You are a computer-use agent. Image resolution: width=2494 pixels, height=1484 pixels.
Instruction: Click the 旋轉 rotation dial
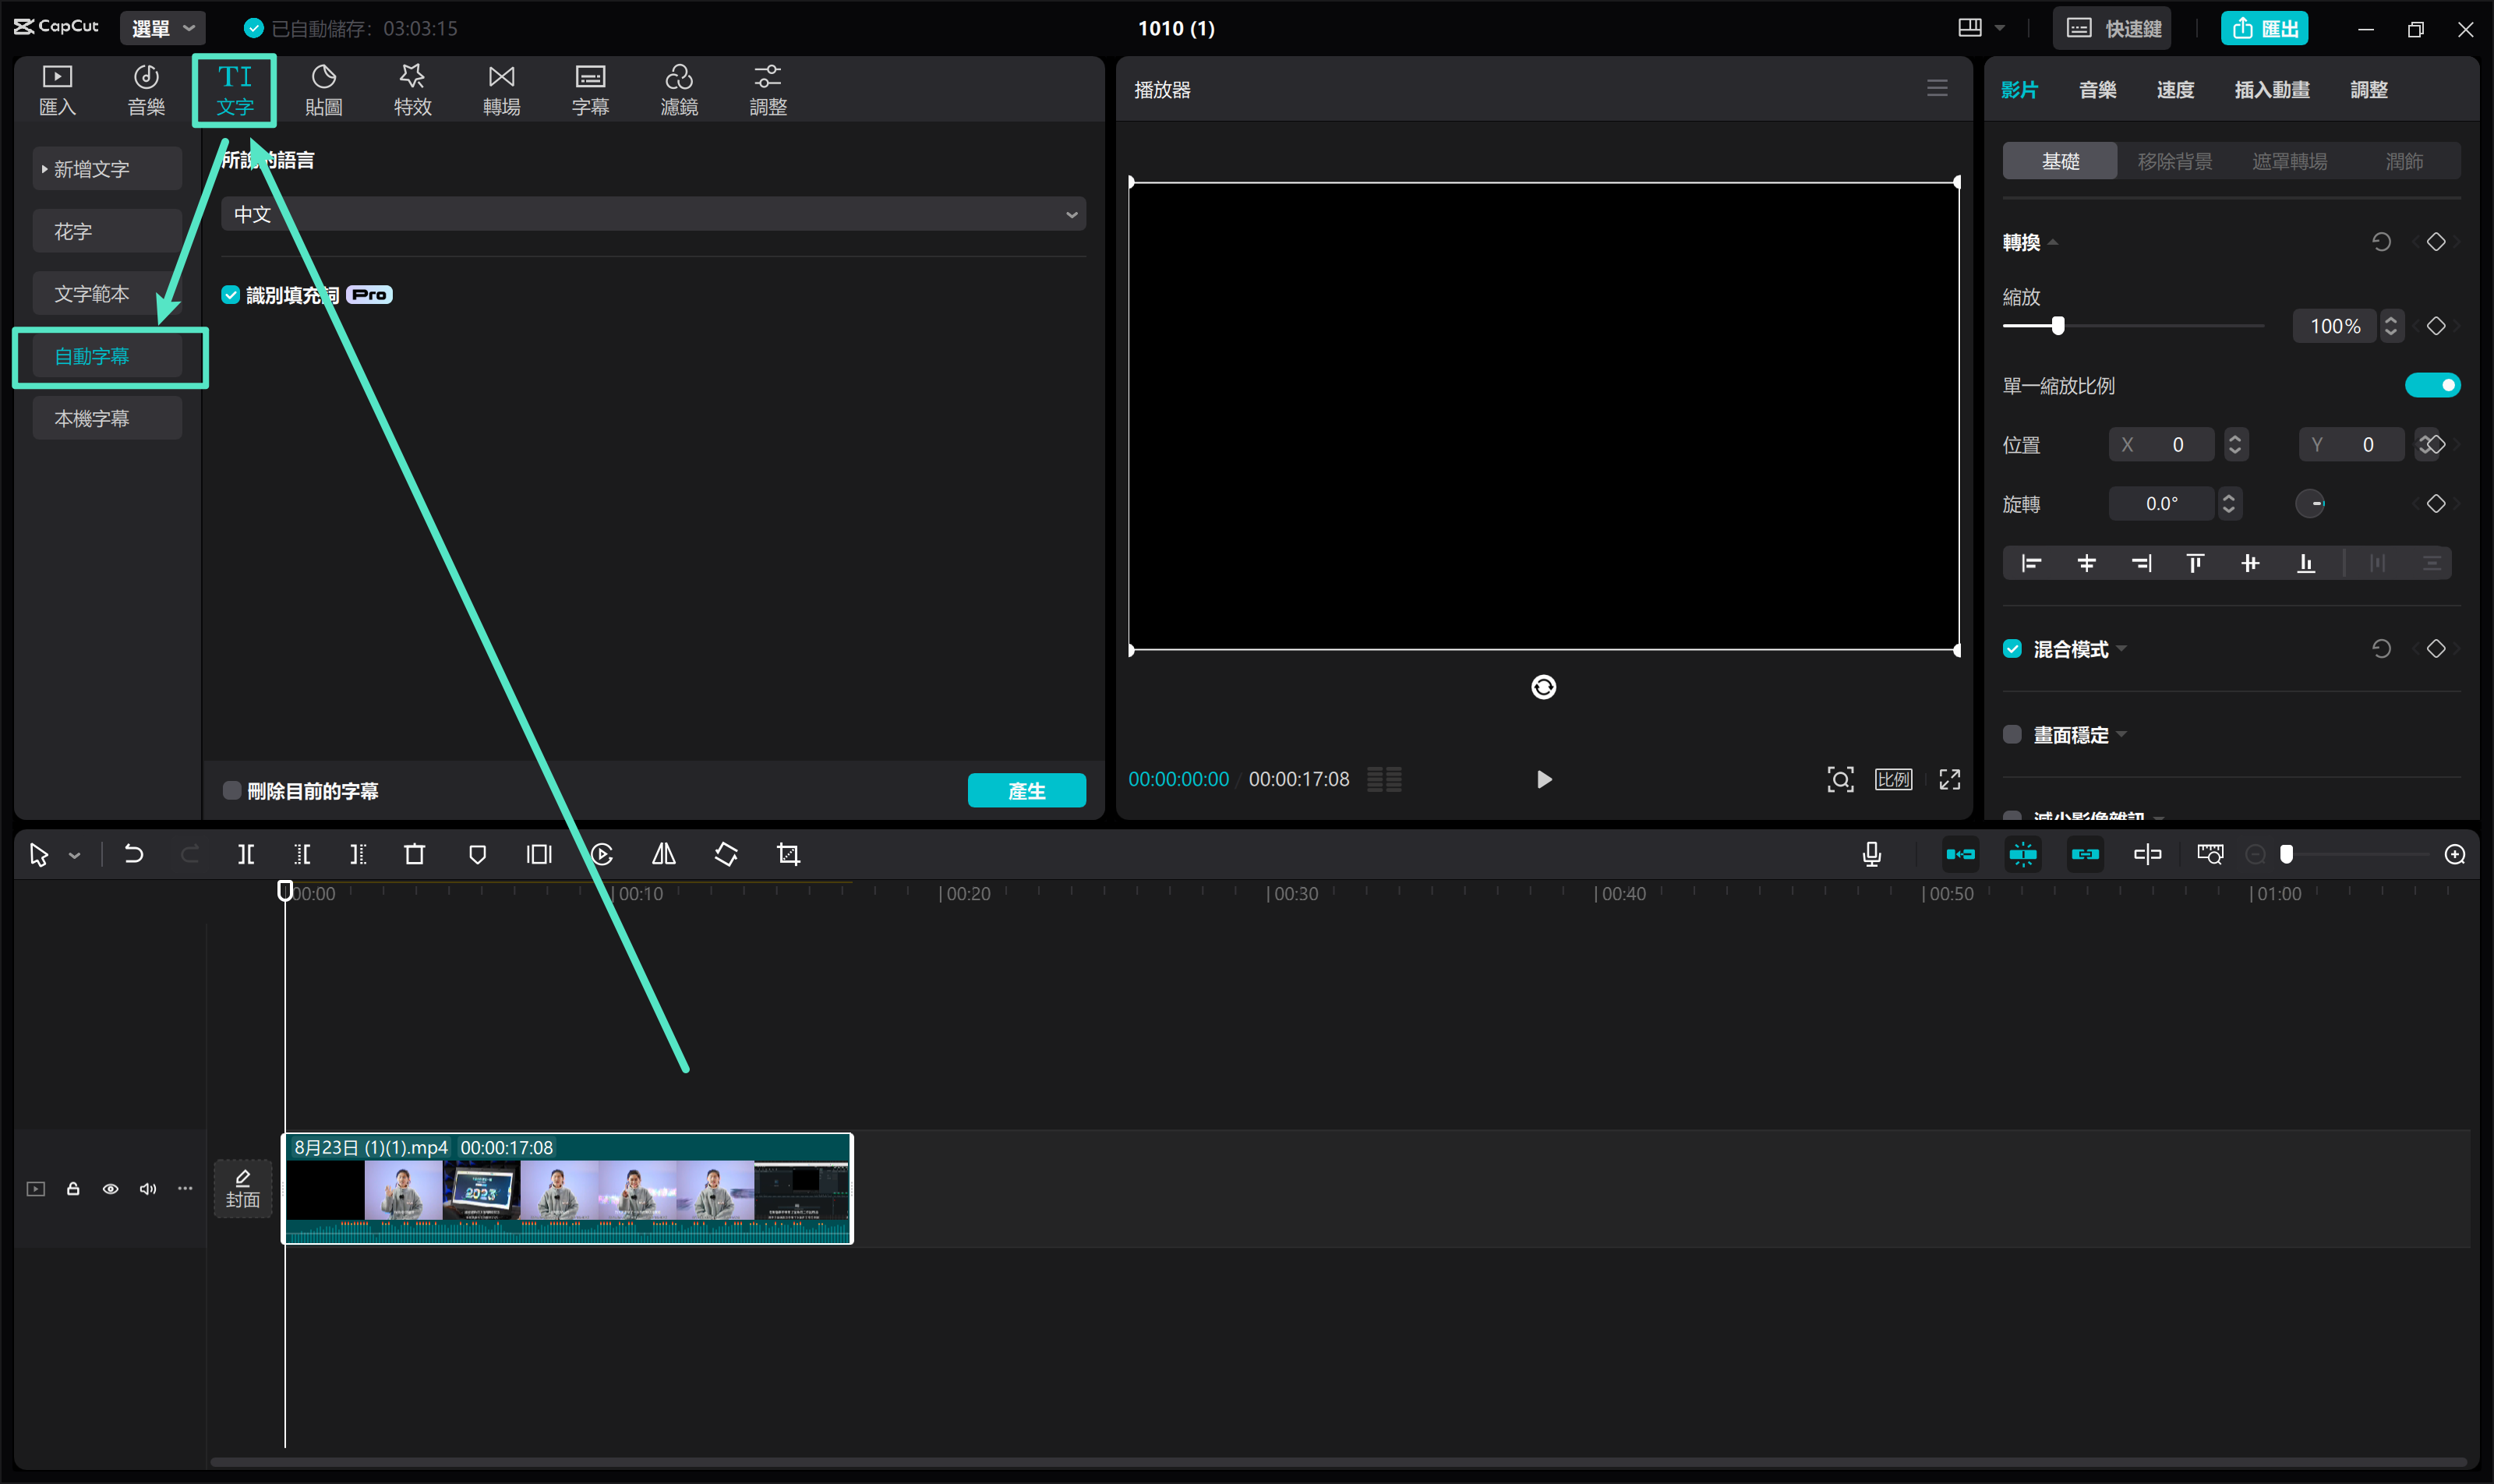click(x=2310, y=503)
